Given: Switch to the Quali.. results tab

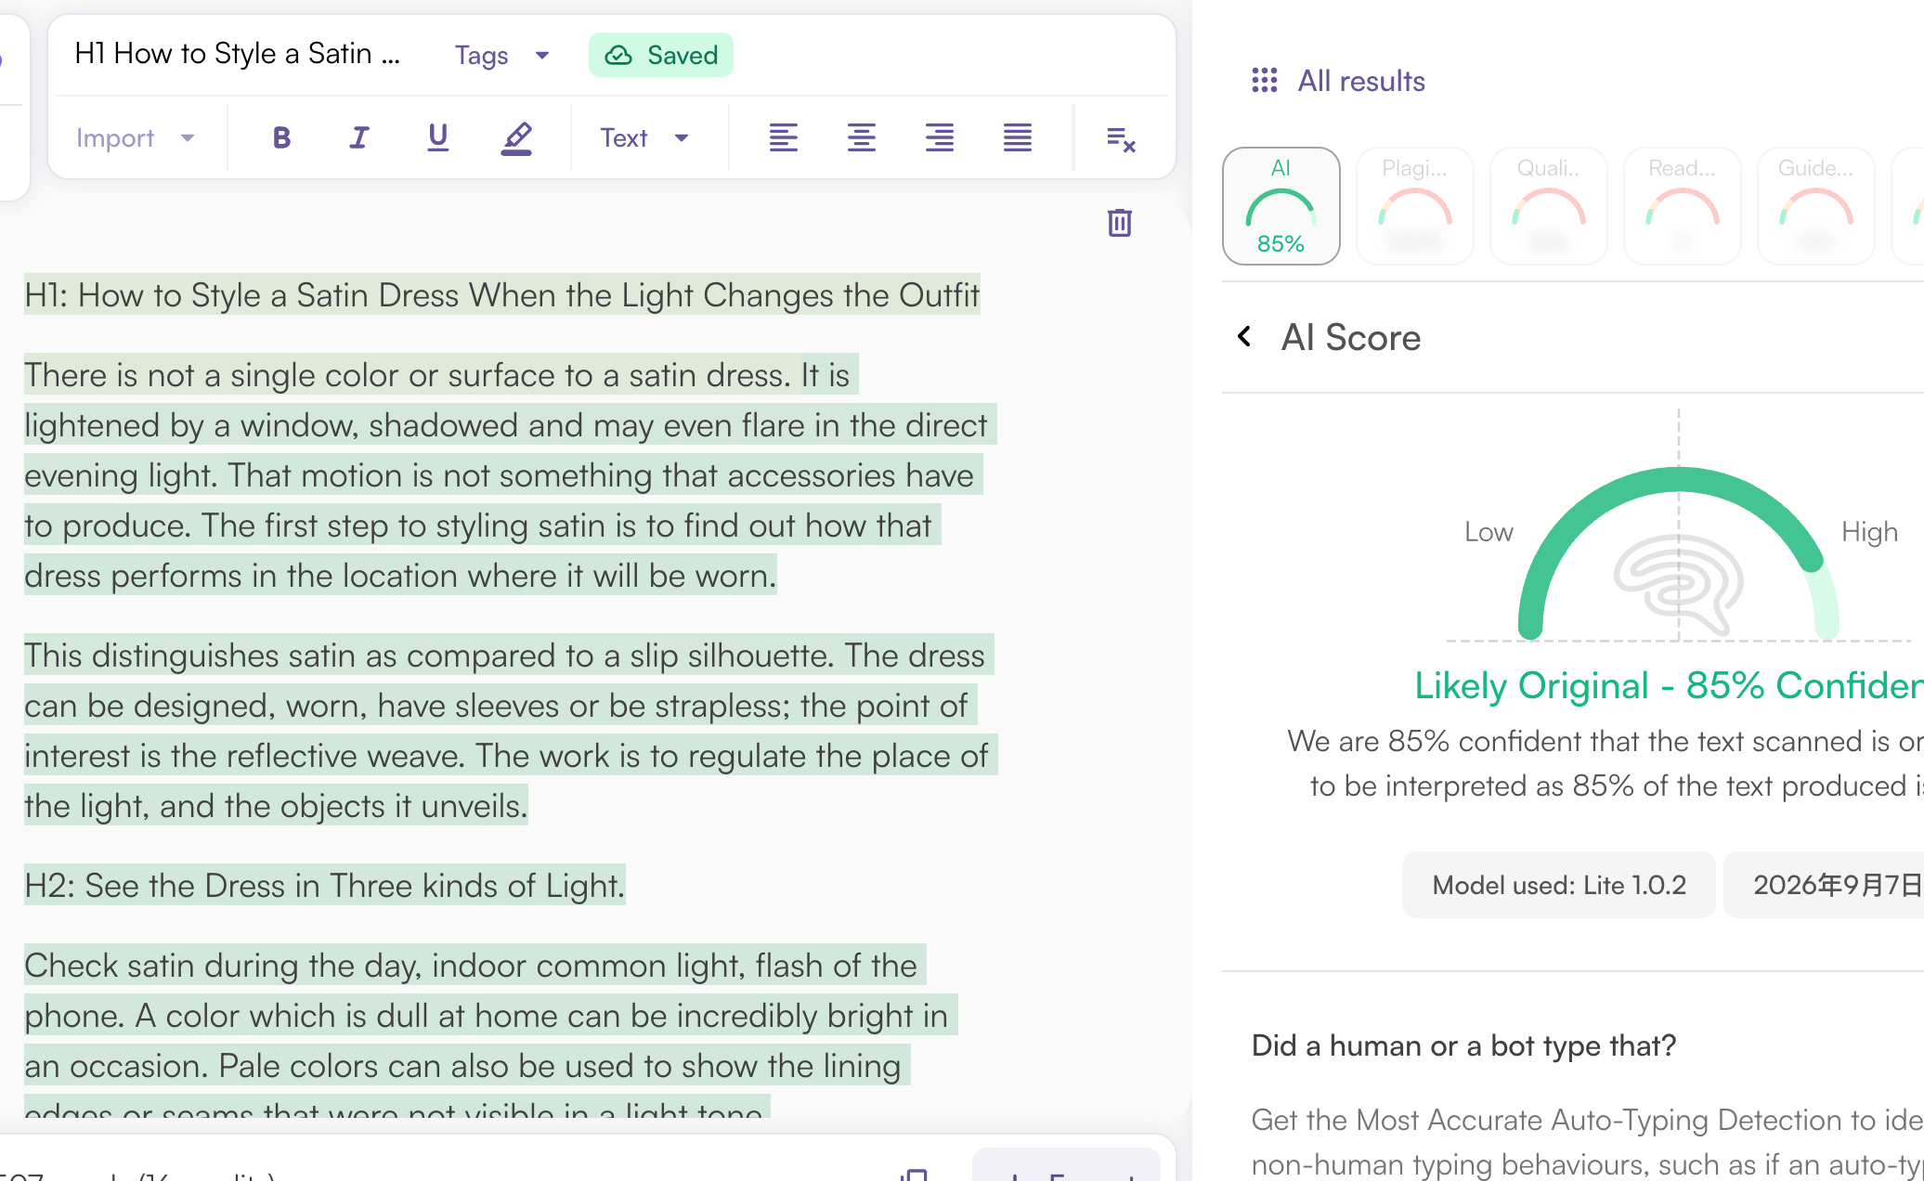Looking at the screenshot, I should pos(1548,206).
